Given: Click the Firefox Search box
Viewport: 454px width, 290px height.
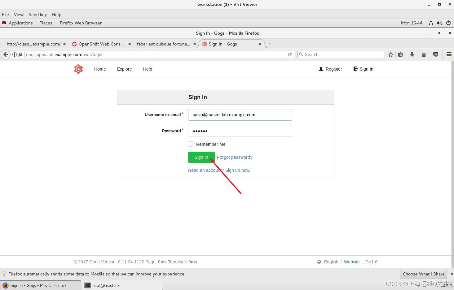Looking at the screenshot, I should [340, 54].
